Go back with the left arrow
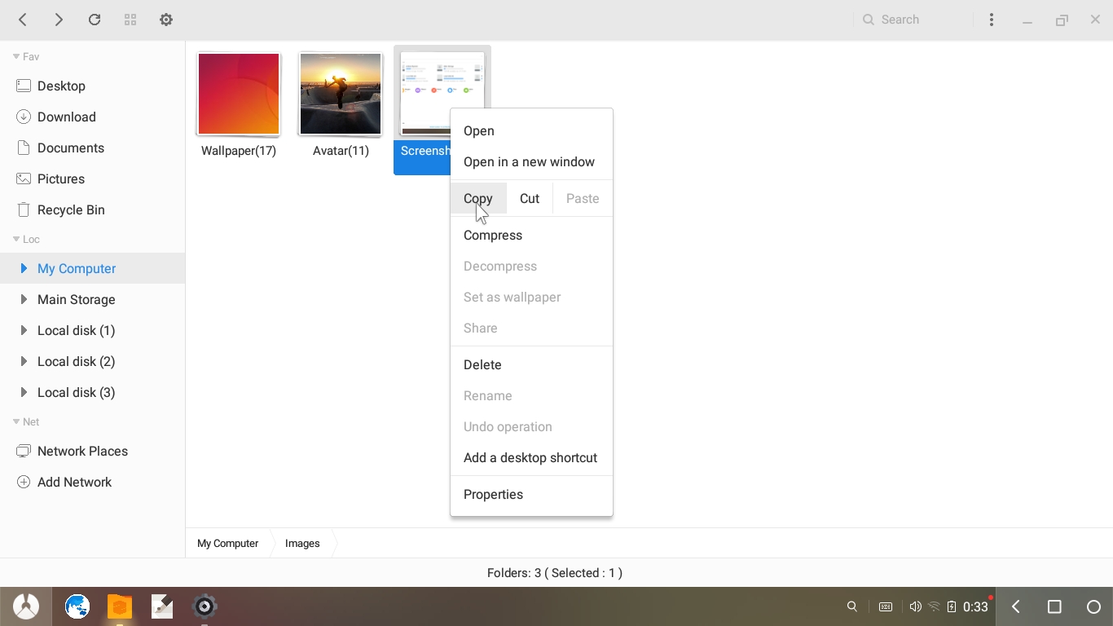The image size is (1113, 626). click(23, 20)
